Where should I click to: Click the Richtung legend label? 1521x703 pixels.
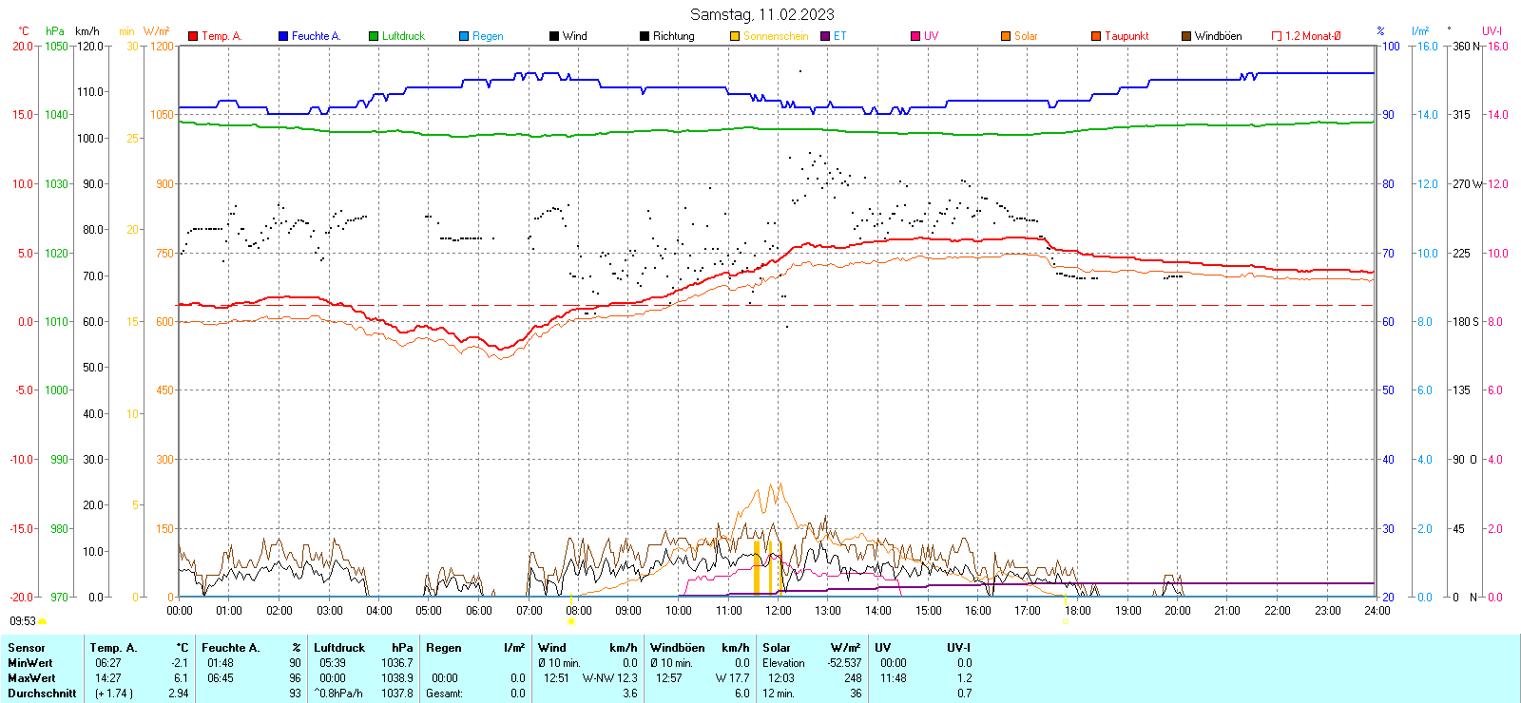pos(673,36)
